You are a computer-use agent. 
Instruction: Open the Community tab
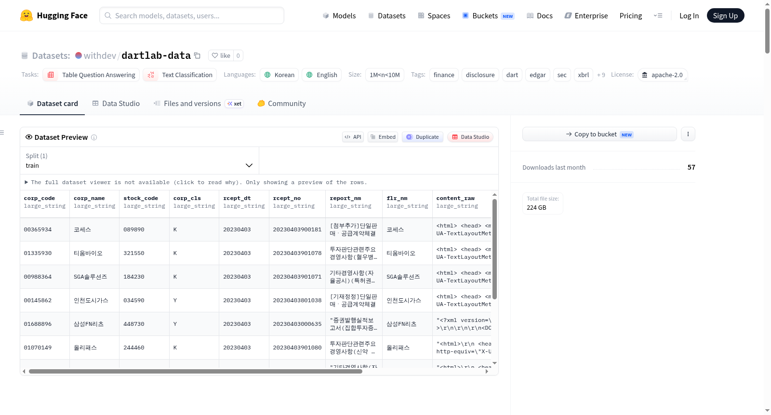[x=281, y=104]
